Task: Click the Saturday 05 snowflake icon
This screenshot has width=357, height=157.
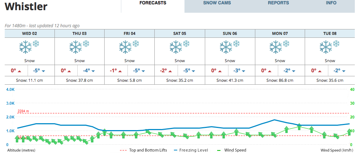Action: click(x=180, y=47)
